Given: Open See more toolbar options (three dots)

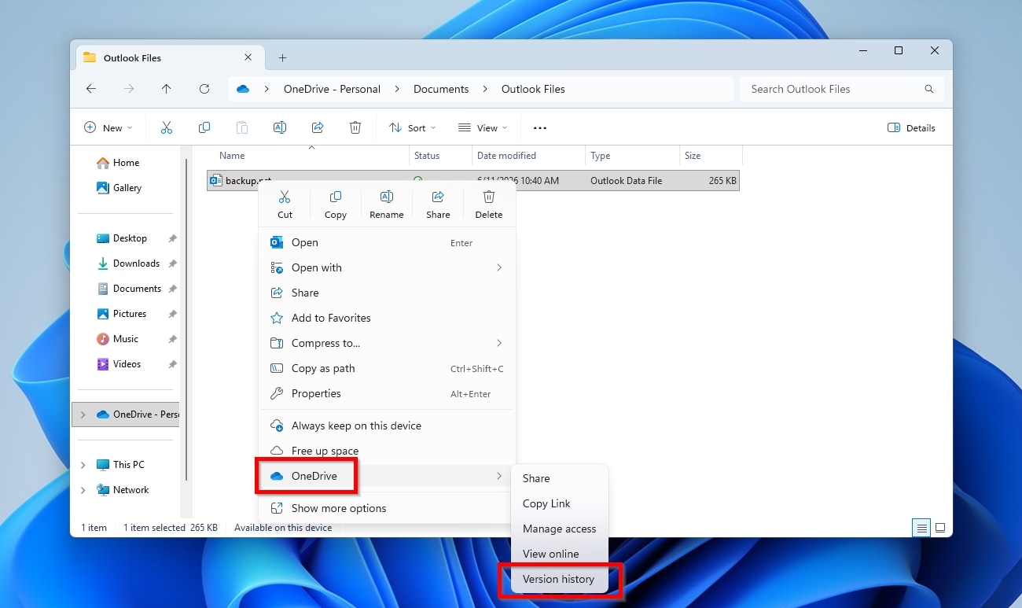Looking at the screenshot, I should click(x=540, y=127).
